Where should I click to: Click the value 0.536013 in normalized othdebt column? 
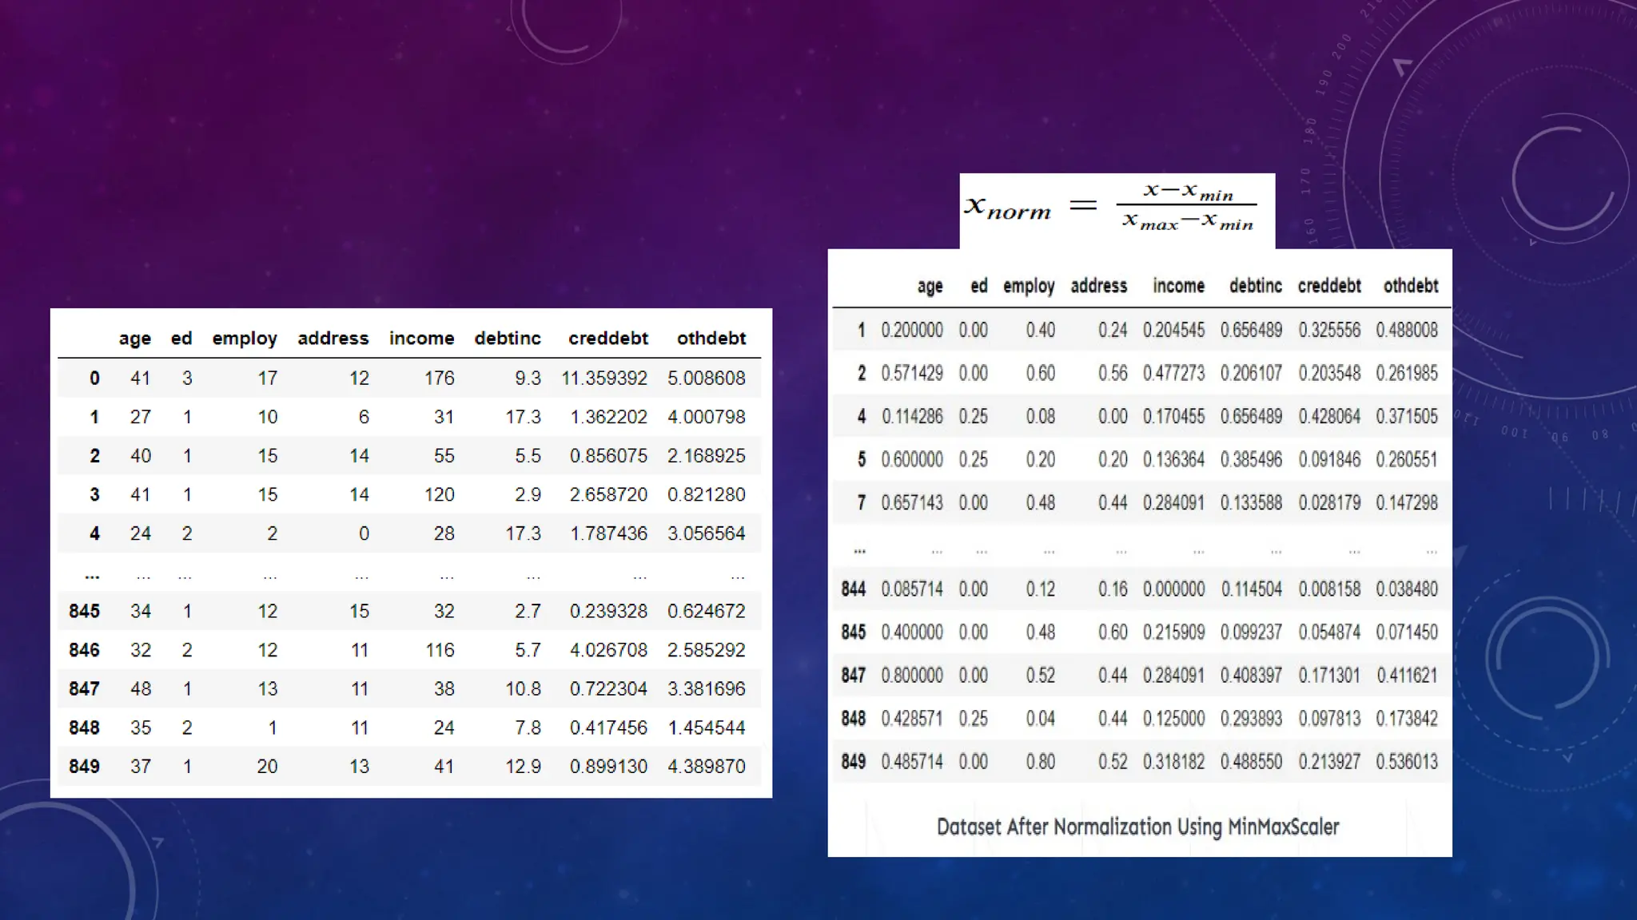(1406, 762)
